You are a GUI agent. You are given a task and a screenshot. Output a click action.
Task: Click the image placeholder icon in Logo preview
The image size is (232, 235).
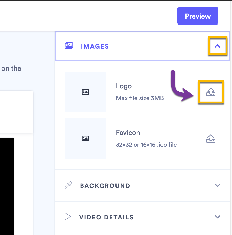(x=85, y=92)
